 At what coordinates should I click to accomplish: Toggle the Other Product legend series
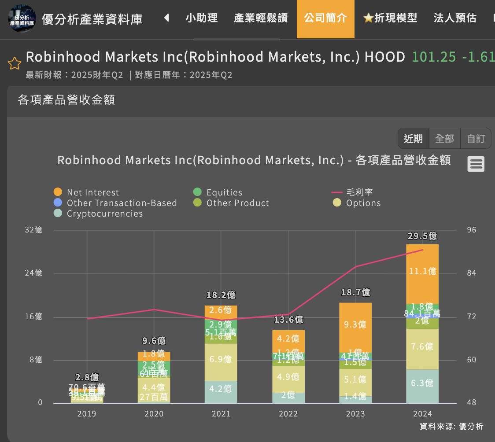[231, 203]
